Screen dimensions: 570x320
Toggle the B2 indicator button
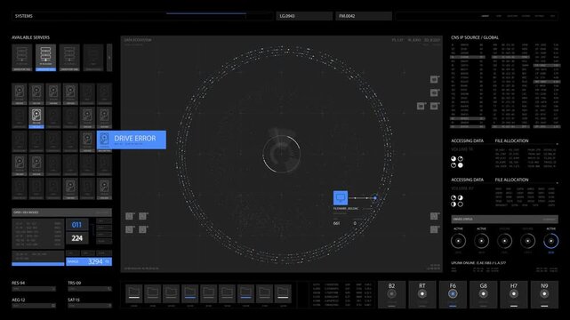click(391, 294)
